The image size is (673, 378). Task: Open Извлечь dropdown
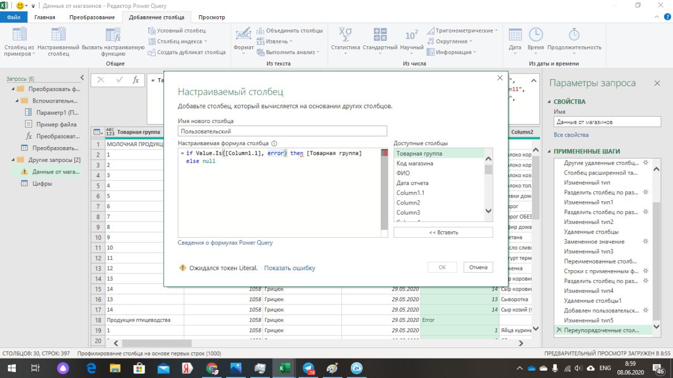tap(275, 41)
